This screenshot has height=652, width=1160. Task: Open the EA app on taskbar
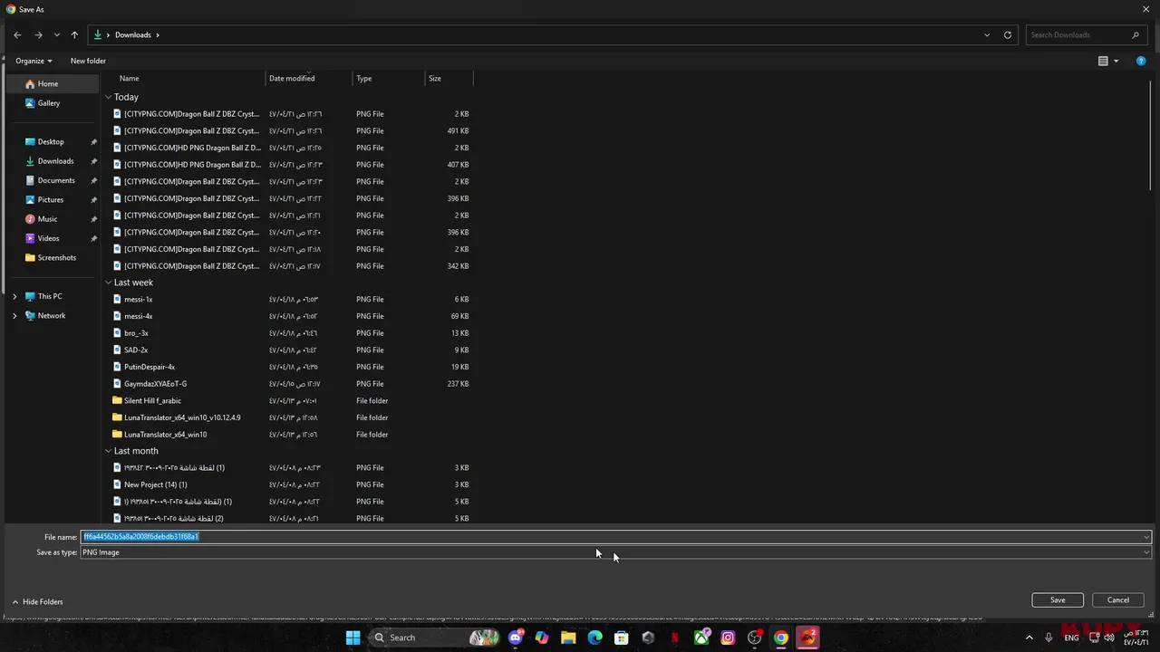[x=807, y=638]
